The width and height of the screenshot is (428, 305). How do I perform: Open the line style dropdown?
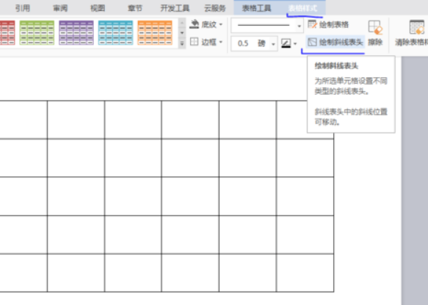300,26
